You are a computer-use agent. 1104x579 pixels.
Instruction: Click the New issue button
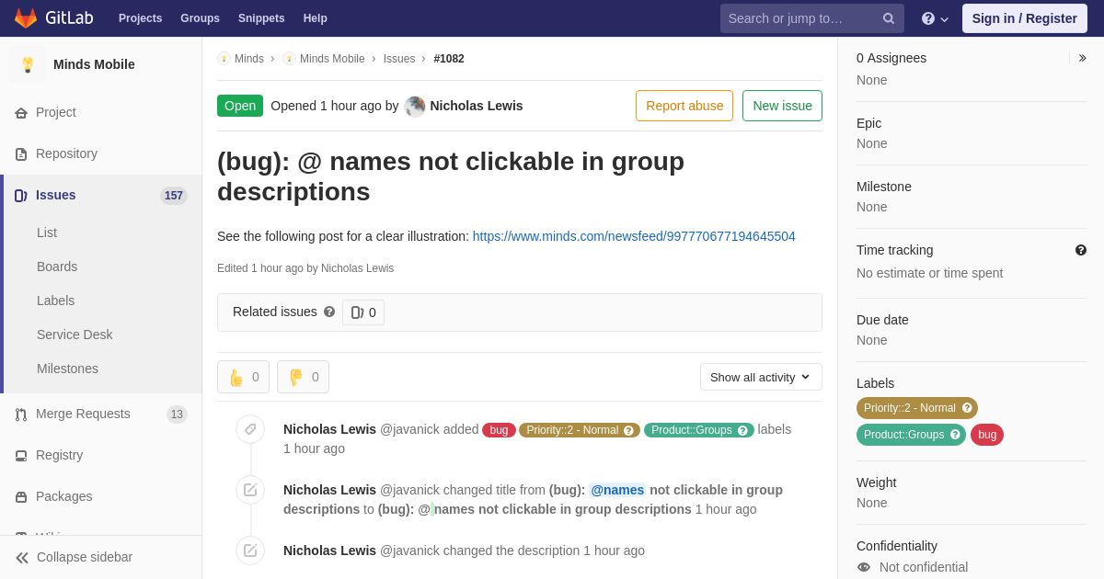782,106
